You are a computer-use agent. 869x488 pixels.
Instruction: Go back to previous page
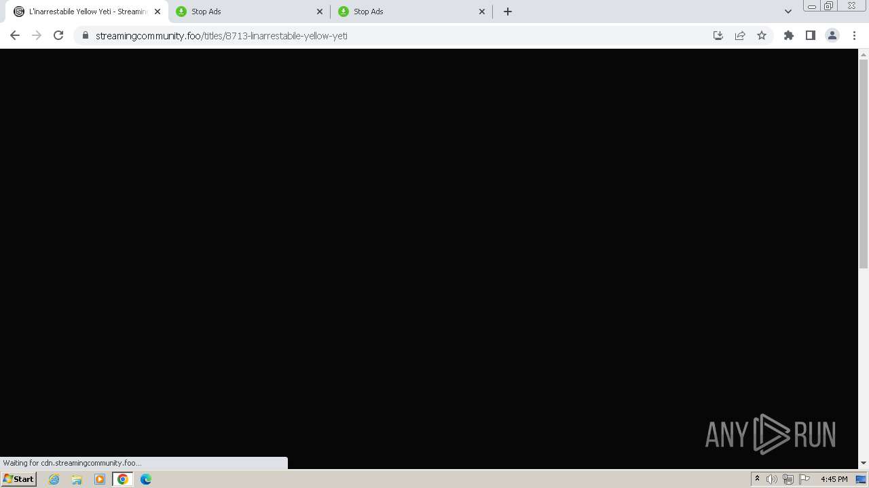(15, 35)
